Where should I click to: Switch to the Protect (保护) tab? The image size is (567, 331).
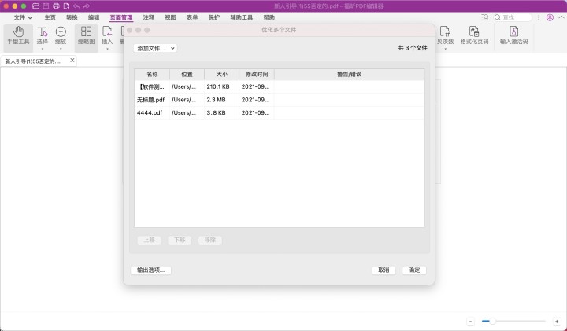coord(214,17)
